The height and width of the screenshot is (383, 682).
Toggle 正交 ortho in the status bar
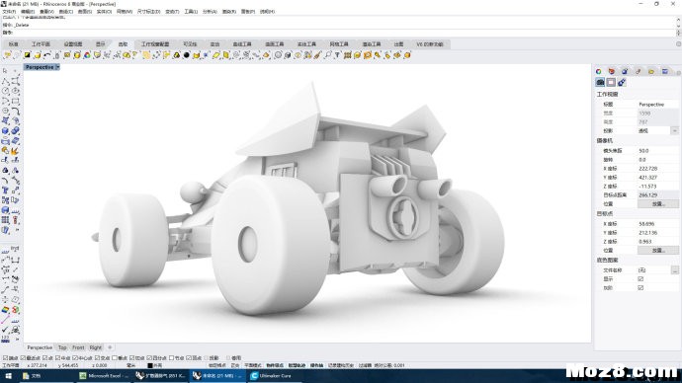pyautogui.click(x=235, y=365)
